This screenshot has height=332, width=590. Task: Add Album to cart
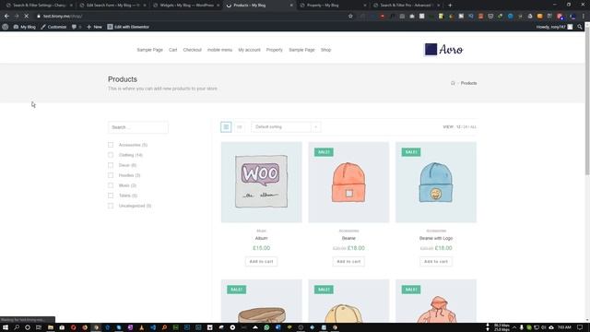click(261, 262)
